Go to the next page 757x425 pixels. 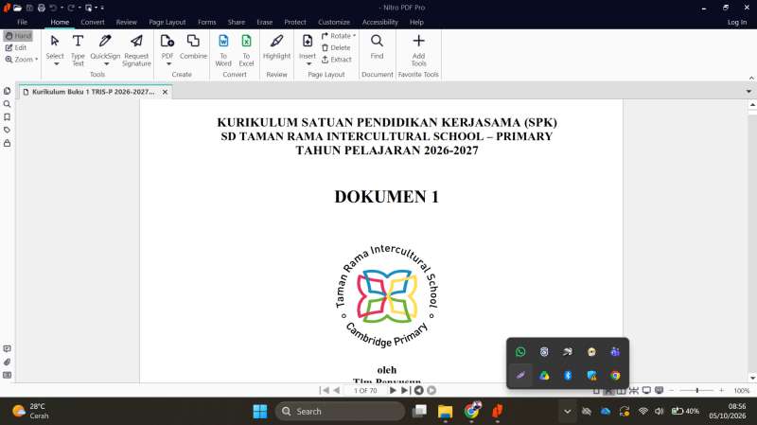coord(393,390)
